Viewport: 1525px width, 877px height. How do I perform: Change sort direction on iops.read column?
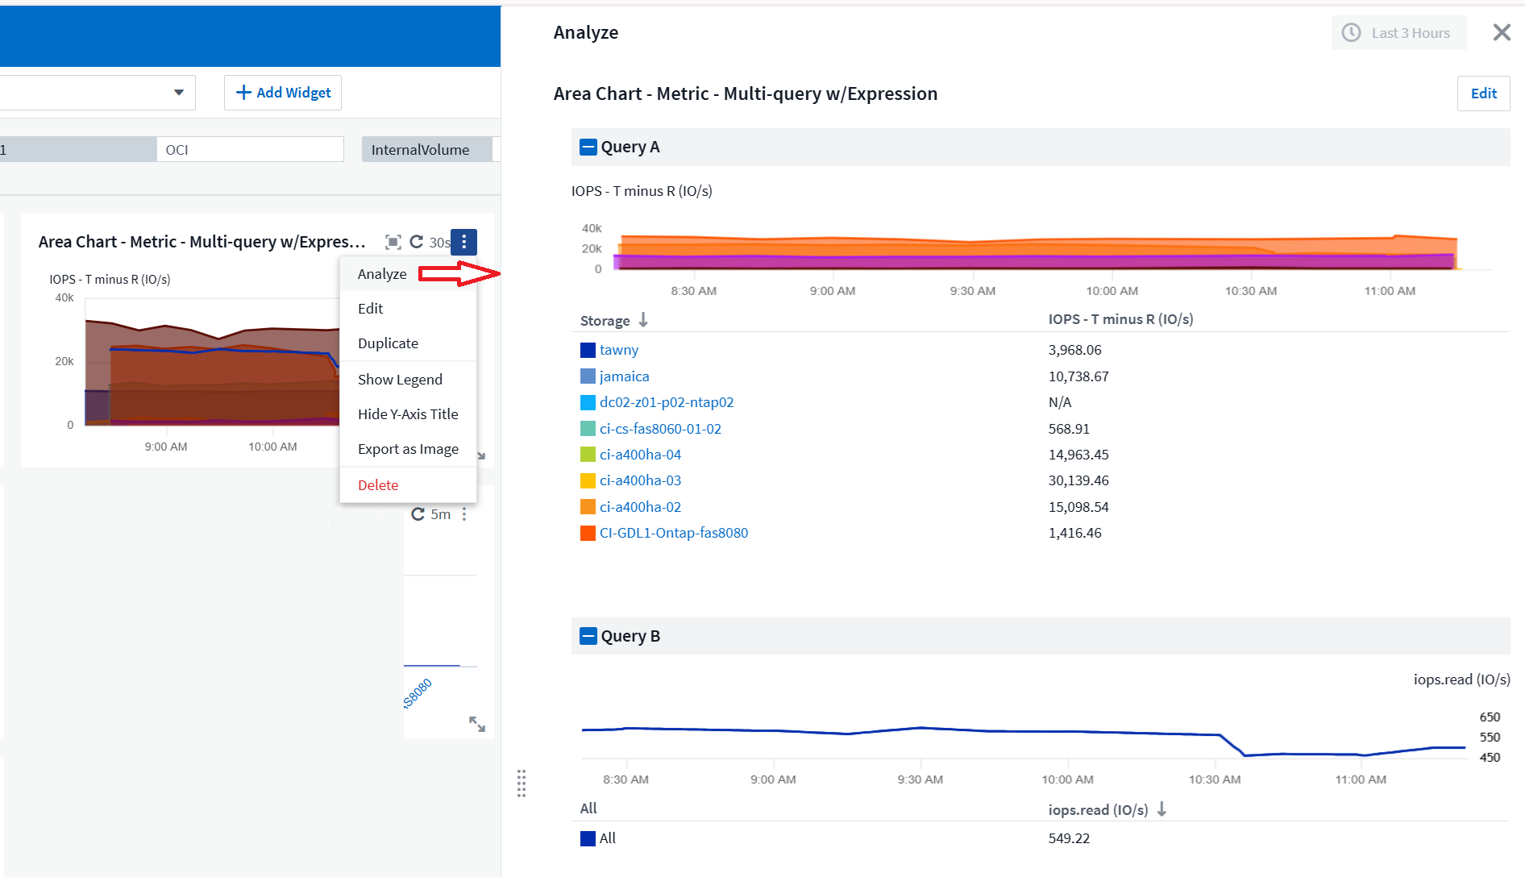point(1161,809)
